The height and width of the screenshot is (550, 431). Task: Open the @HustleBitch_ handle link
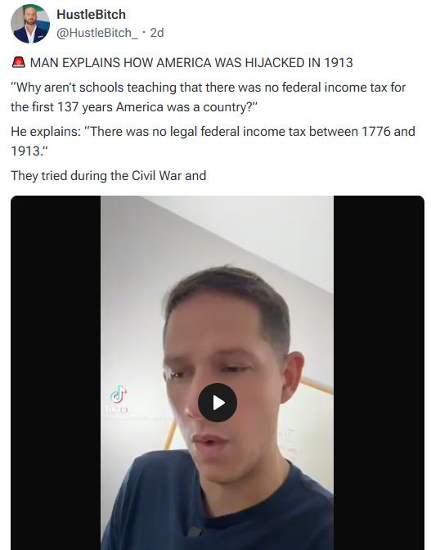point(97,33)
